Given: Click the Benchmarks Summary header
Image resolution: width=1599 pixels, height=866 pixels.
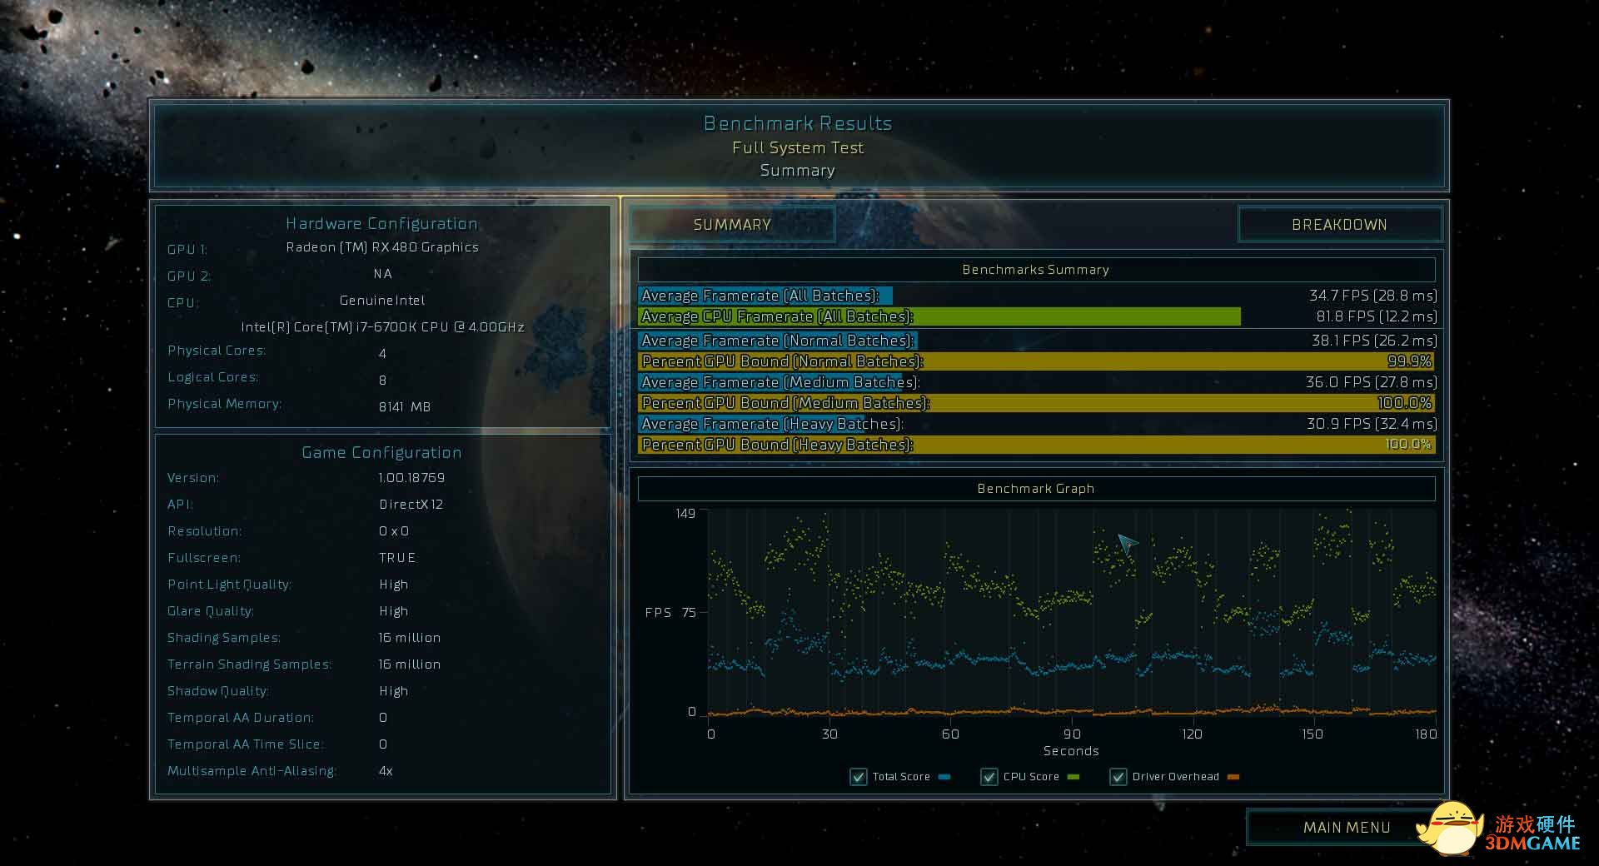Looking at the screenshot, I should [1036, 270].
